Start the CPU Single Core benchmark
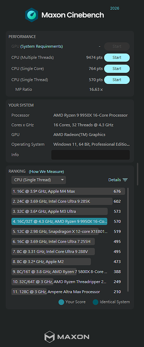 tap(117, 69)
